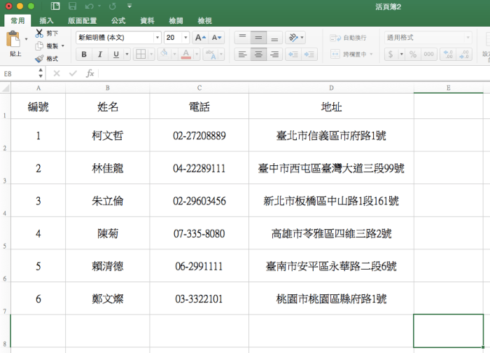Click the select-all corner triangle
This screenshot has width=490, height=353.
[x=6, y=88]
